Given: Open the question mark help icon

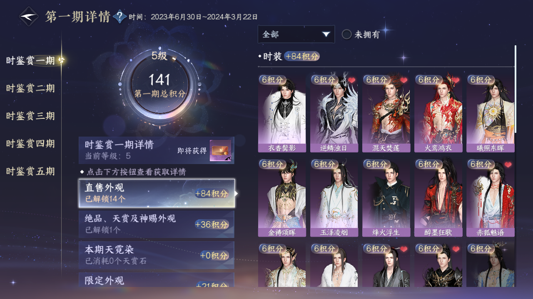Looking at the screenshot, I should pos(120,17).
